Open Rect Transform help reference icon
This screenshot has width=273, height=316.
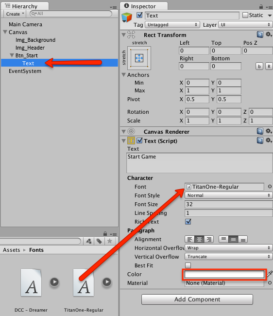[260, 35]
